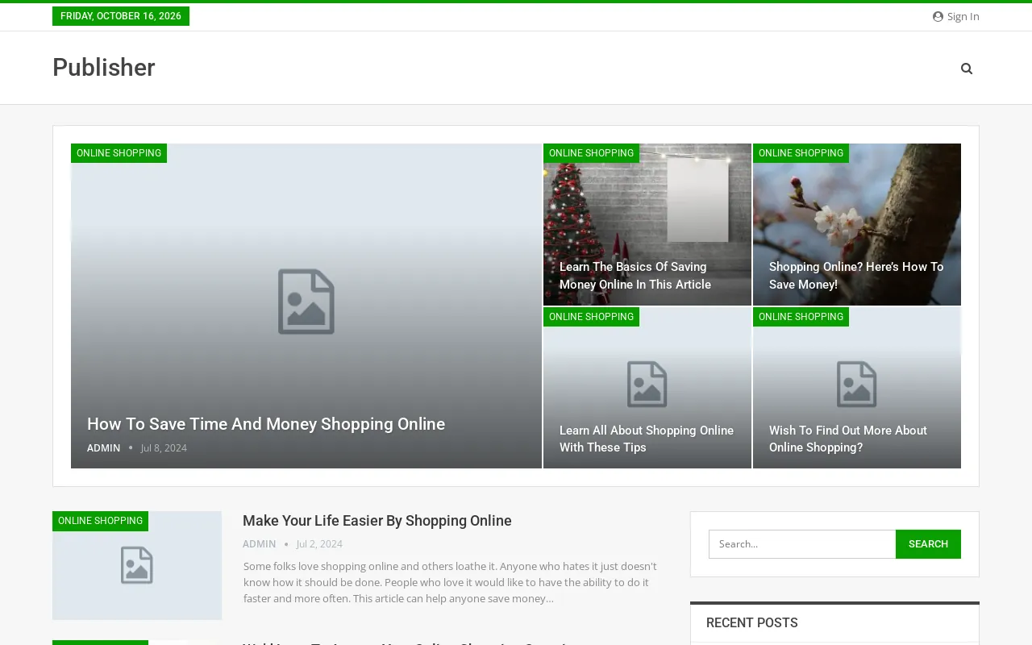Open the Online Shopping badge on the 'Make Your Life Easier' thumbnail
This screenshot has height=645, width=1032.
click(x=100, y=521)
